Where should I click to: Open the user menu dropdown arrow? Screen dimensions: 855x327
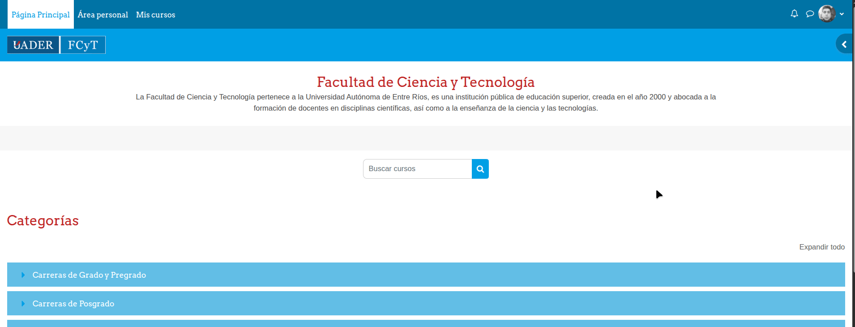point(842,14)
